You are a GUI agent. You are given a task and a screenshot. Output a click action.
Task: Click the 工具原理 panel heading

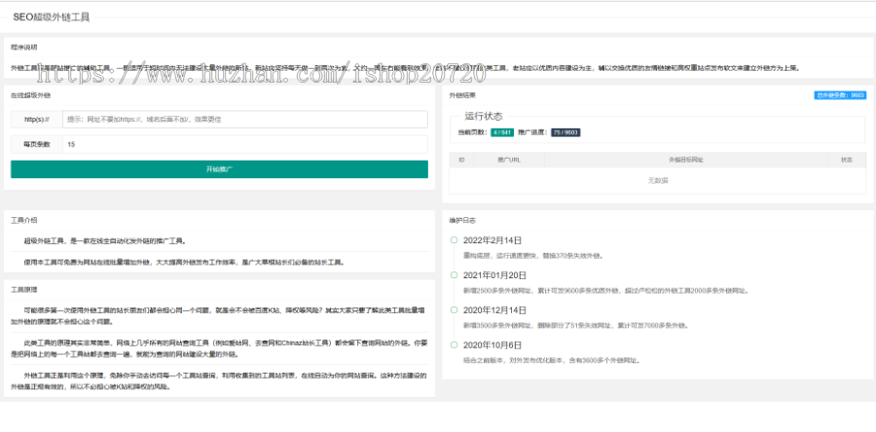point(24,290)
